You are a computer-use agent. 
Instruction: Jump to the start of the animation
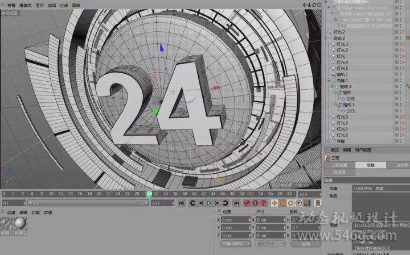tap(182, 203)
